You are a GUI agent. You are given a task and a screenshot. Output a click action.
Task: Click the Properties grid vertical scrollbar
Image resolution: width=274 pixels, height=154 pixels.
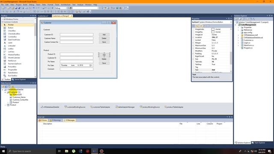pyautogui.click(x=231, y=50)
